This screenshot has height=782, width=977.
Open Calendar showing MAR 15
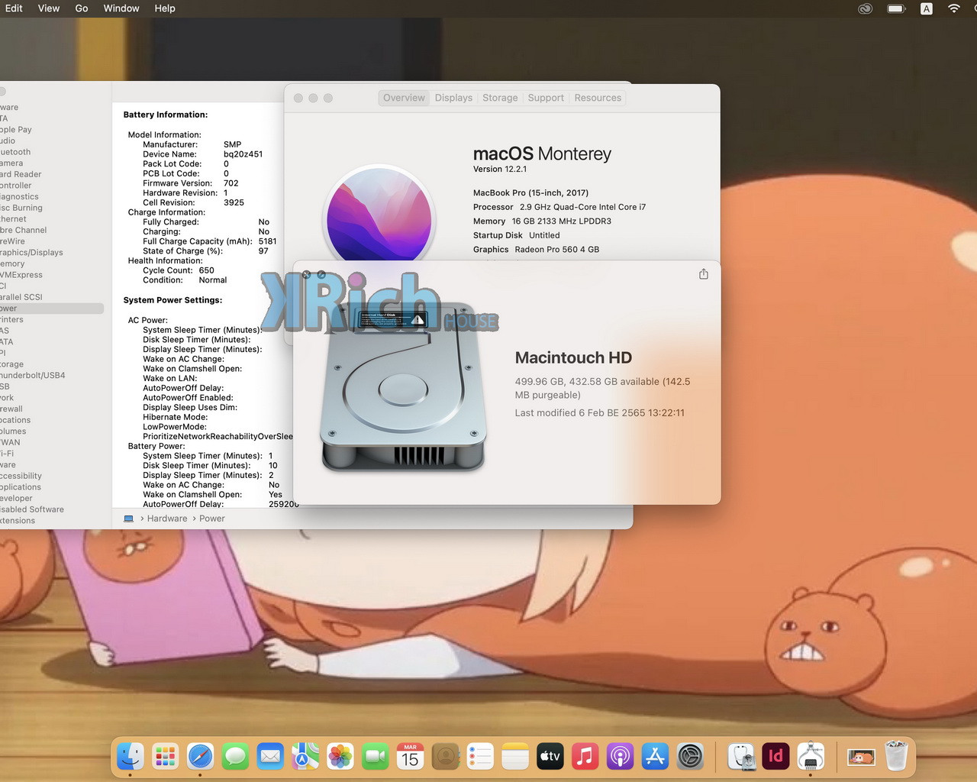(x=410, y=757)
